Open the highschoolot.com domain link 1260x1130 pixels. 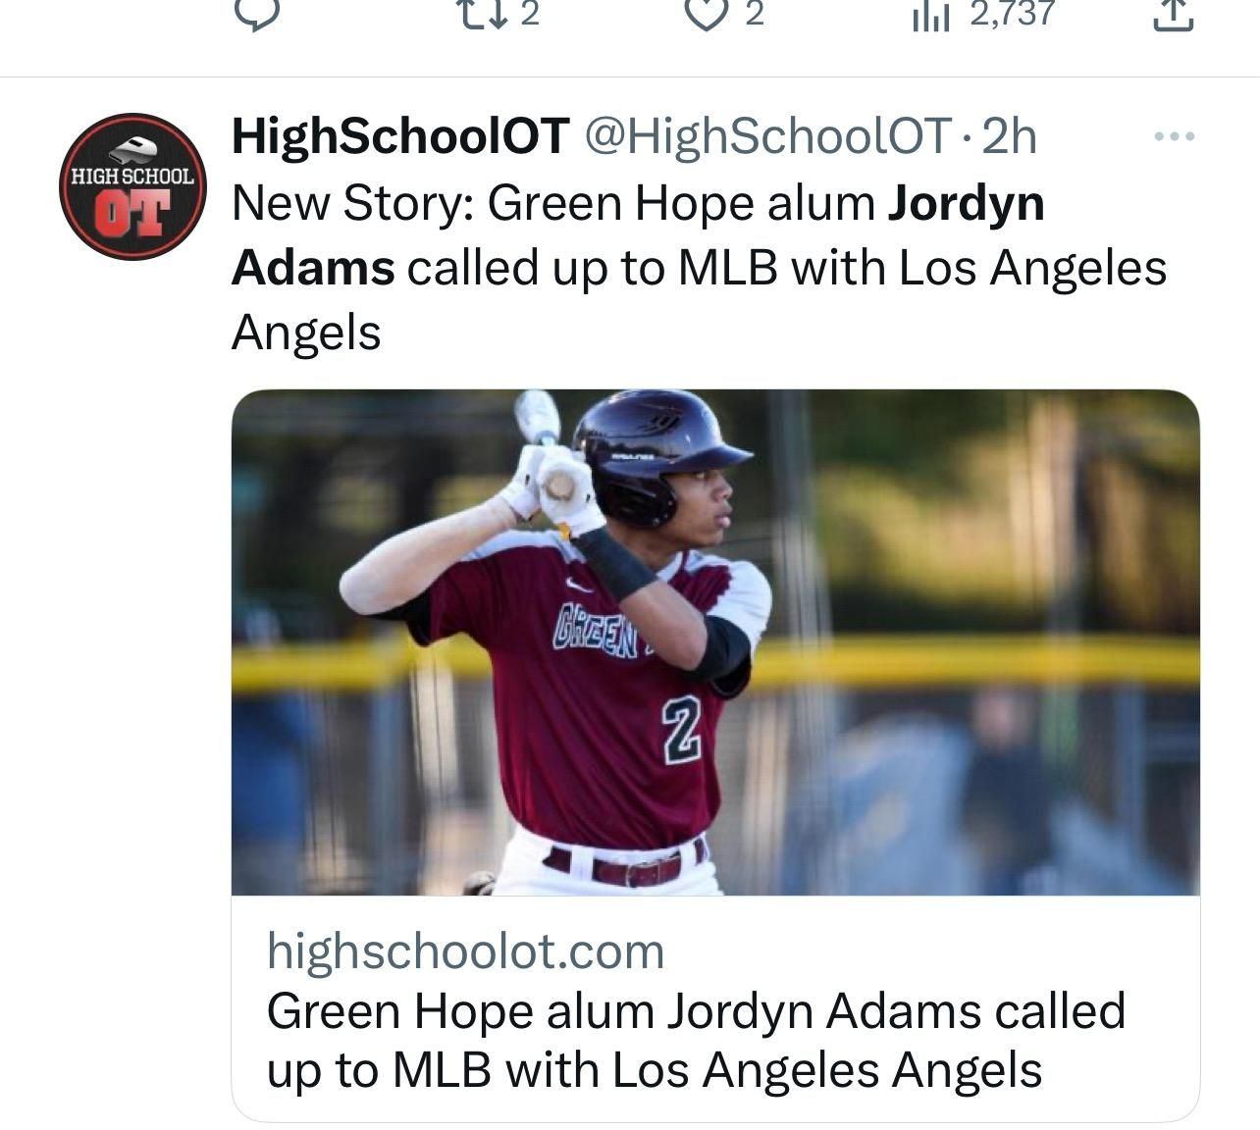pos(466,950)
